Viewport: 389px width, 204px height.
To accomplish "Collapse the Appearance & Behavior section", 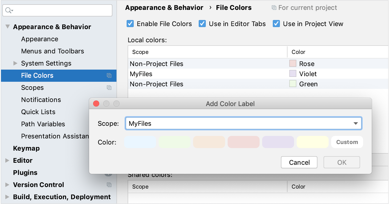I will tap(7, 26).
